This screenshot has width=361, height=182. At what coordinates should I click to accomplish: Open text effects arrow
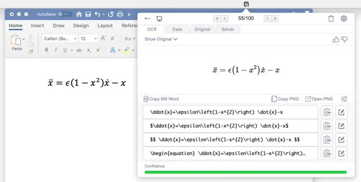[119, 50]
